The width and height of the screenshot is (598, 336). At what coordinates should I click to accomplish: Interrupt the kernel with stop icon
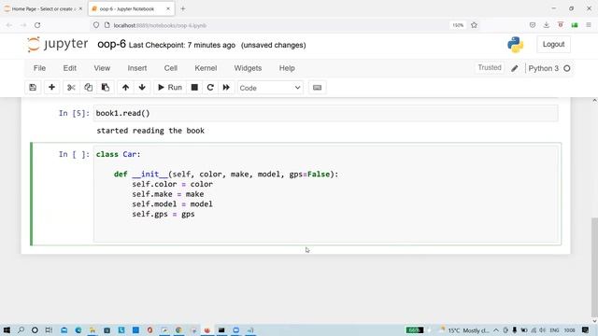(194, 88)
